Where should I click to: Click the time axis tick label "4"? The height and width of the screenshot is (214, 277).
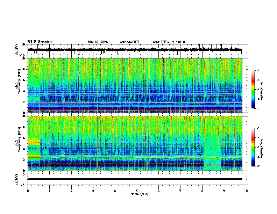pyautogui.click(x=115, y=191)
